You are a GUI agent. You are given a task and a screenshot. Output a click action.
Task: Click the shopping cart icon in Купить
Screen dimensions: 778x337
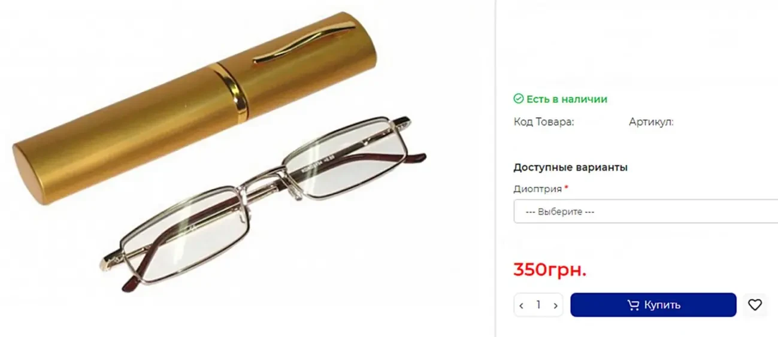pos(633,305)
